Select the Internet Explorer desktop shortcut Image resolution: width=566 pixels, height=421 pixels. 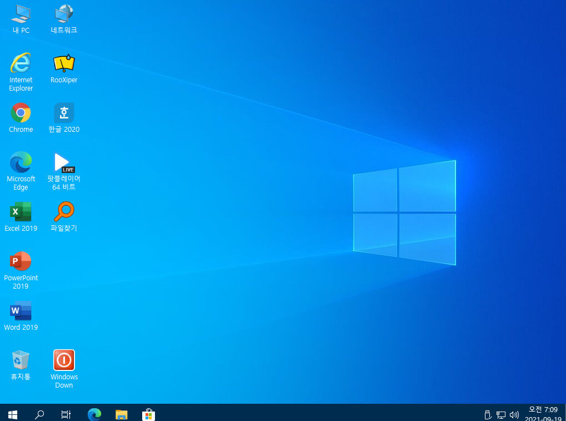[21, 72]
